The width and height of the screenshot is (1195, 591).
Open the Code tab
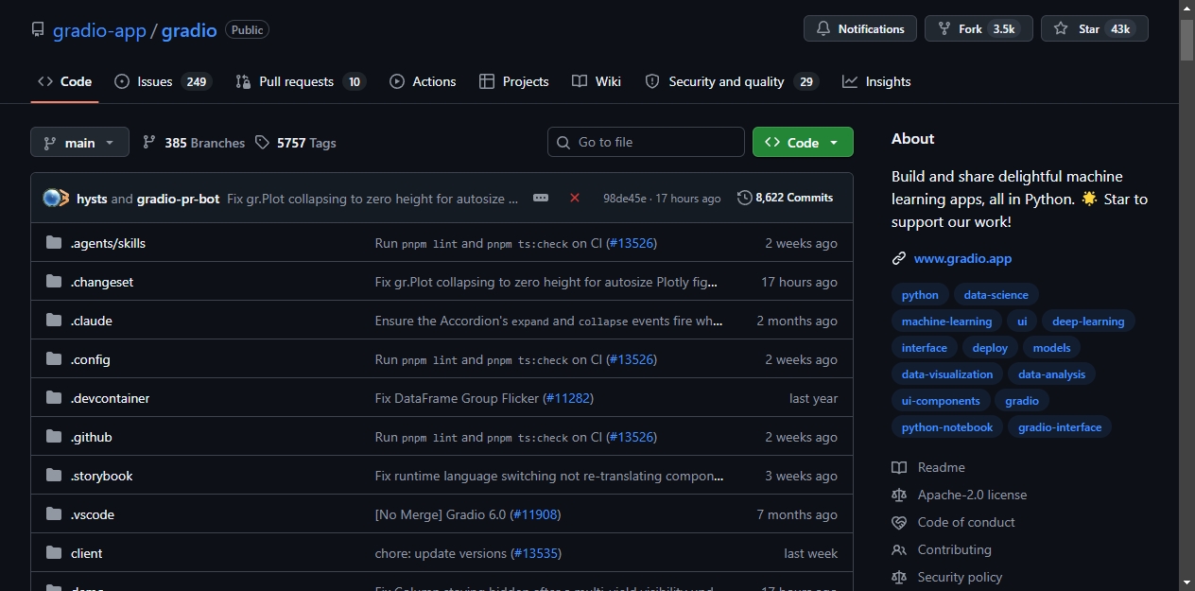[x=64, y=81]
